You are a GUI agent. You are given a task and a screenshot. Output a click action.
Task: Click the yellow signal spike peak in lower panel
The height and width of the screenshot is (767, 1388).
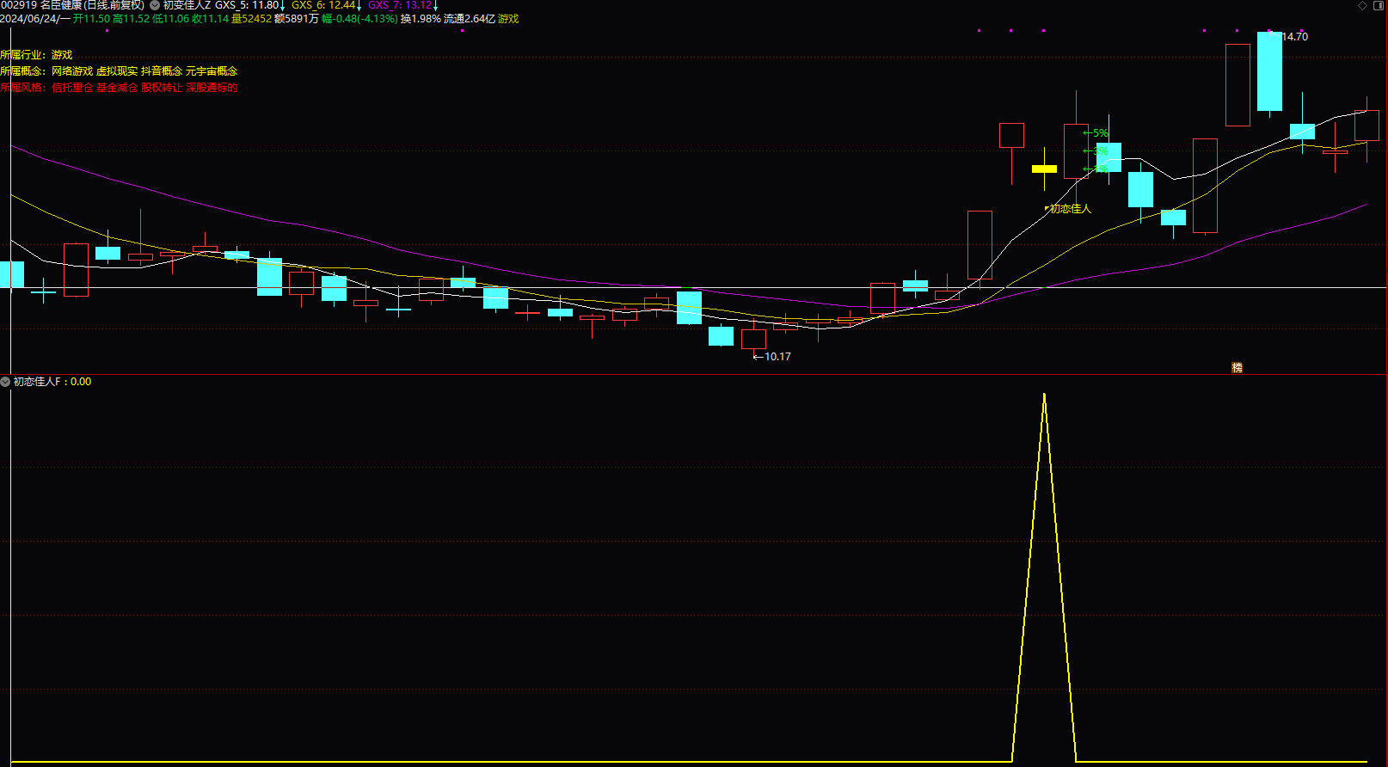click(1044, 395)
